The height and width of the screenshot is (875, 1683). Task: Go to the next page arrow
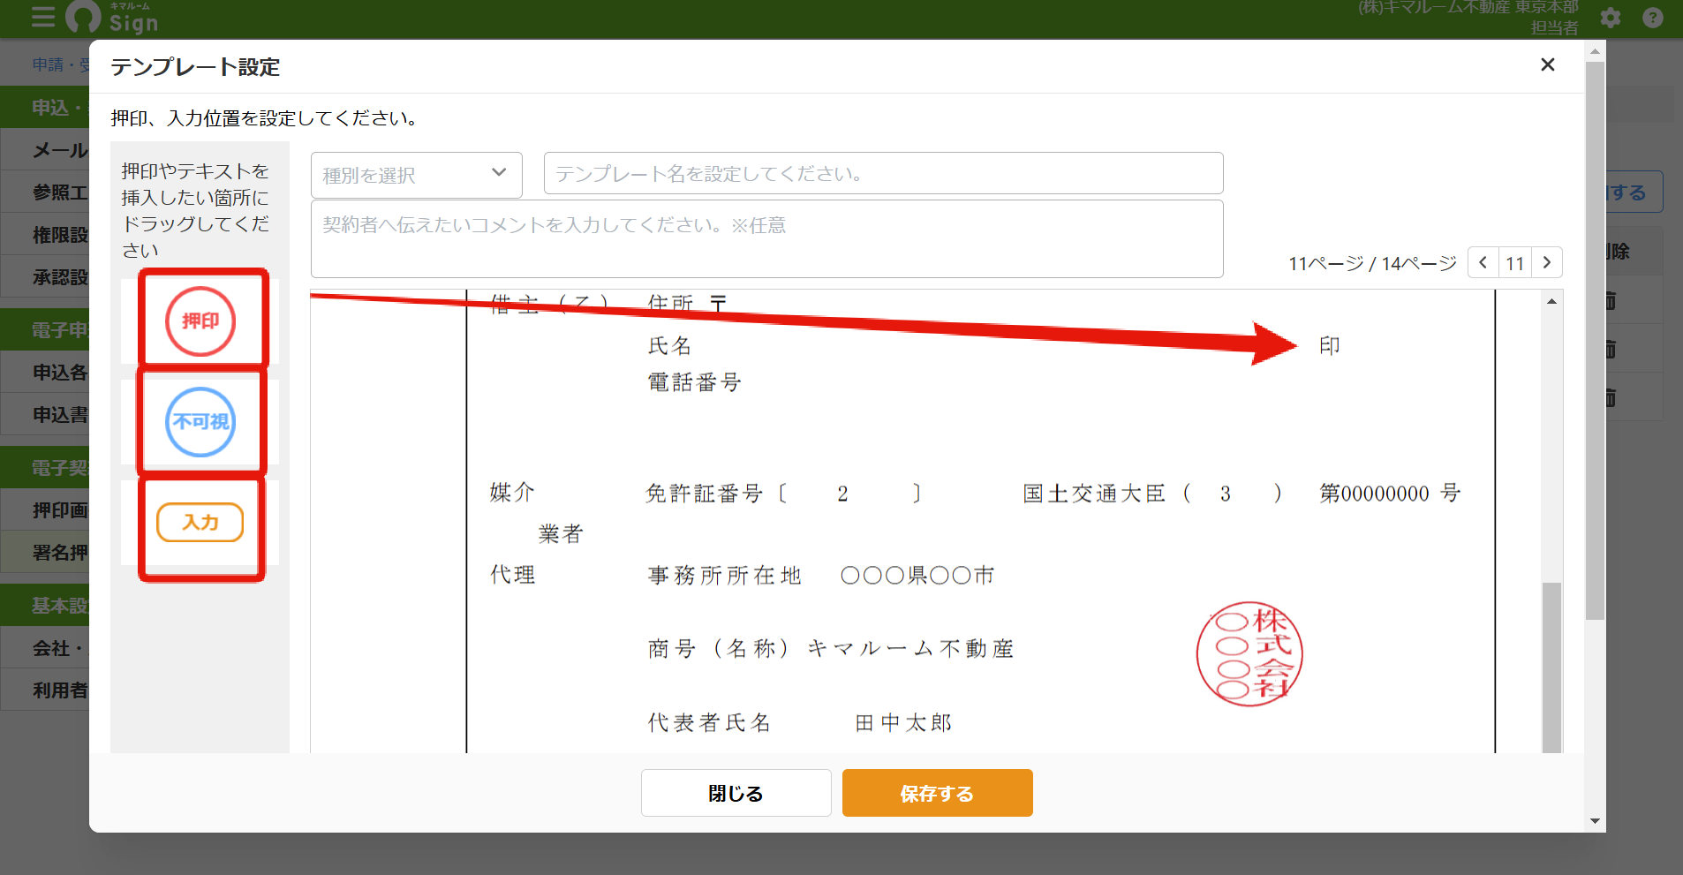point(1547,262)
